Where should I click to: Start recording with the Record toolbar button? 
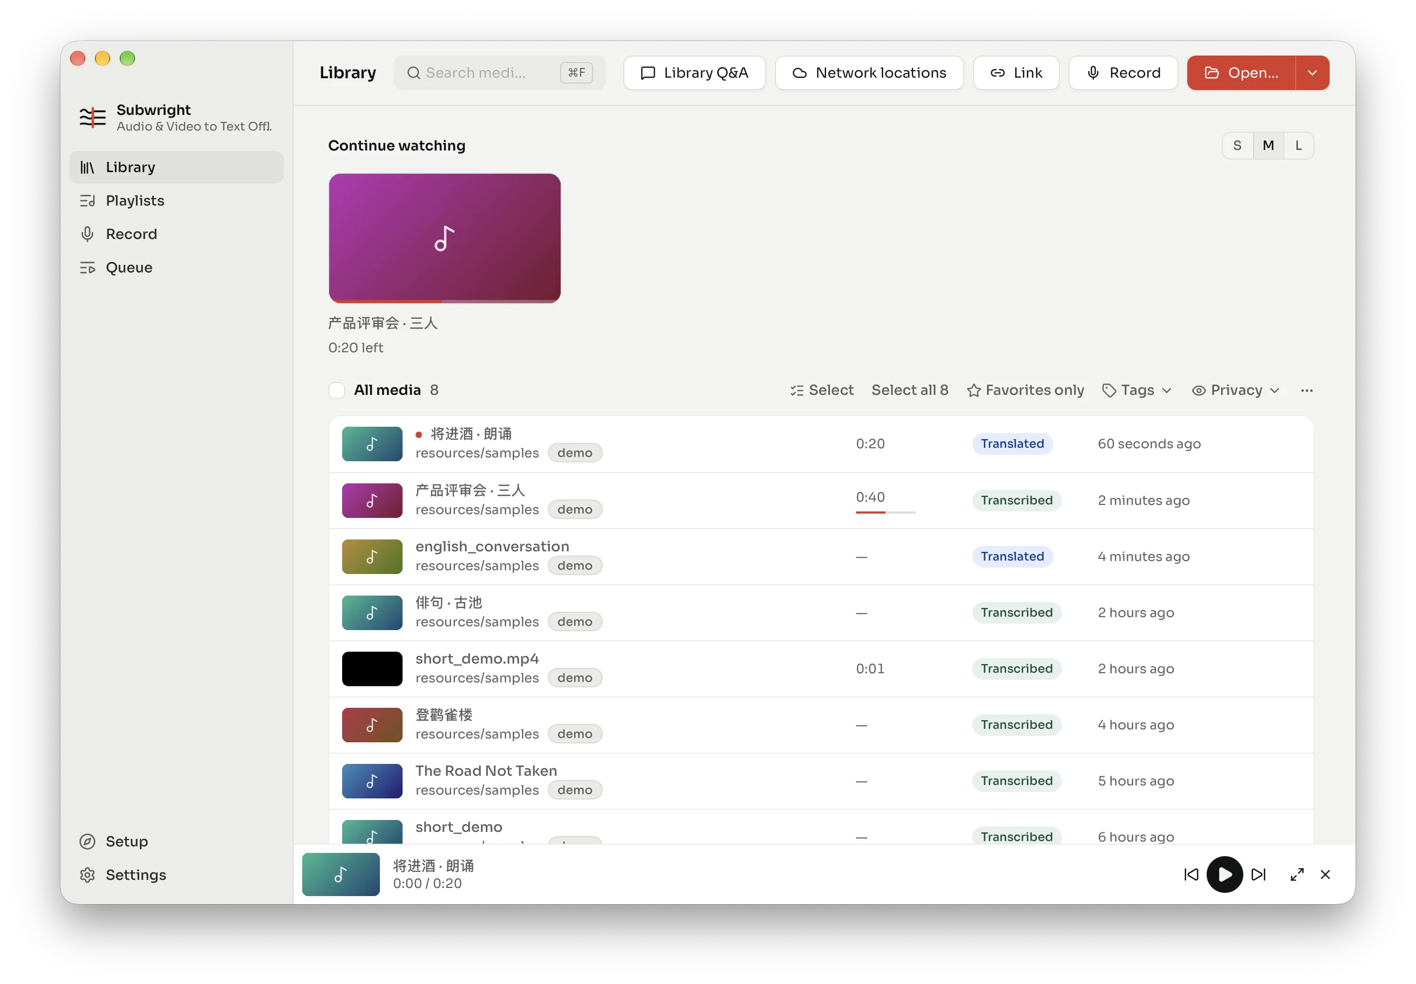[1123, 73]
